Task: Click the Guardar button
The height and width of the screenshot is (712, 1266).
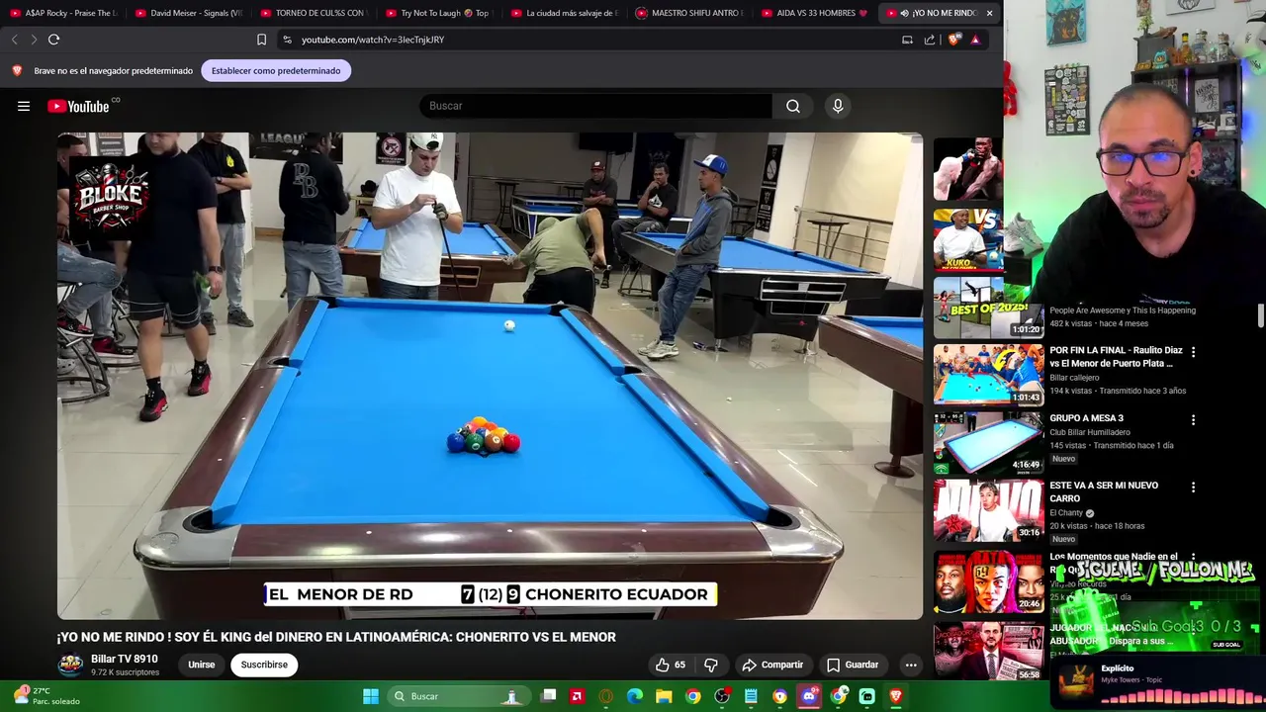Action: point(853,665)
